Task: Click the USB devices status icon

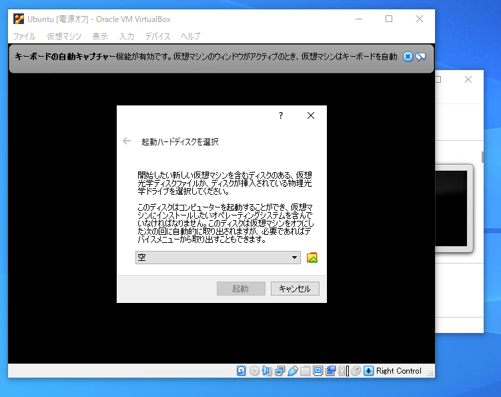Action: coord(293,371)
